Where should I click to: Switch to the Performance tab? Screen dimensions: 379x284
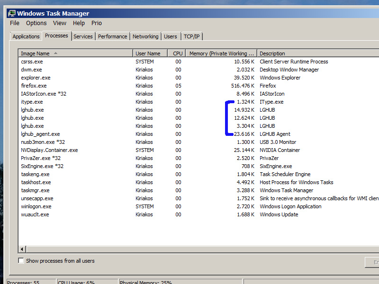(112, 36)
